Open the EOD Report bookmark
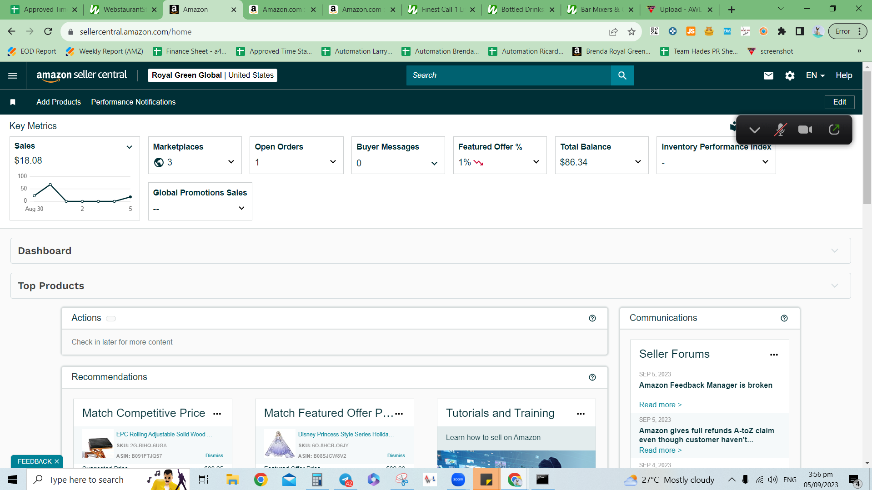The height and width of the screenshot is (490, 872). point(32,51)
